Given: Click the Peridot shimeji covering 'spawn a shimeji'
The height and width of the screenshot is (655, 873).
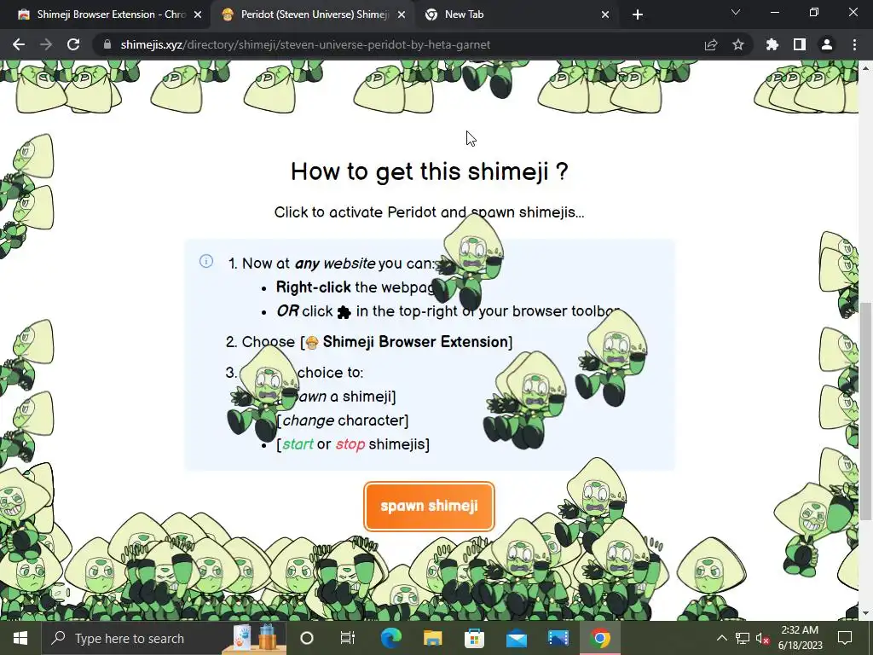Looking at the screenshot, I should click(x=263, y=393).
